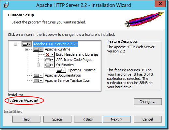Click the Apache feather logo
The height and width of the screenshot is (130, 169).
coord(143,19)
